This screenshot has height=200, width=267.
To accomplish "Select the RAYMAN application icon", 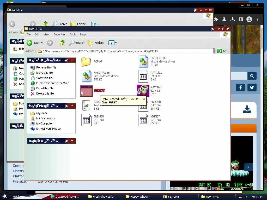I will coord(86,91).
